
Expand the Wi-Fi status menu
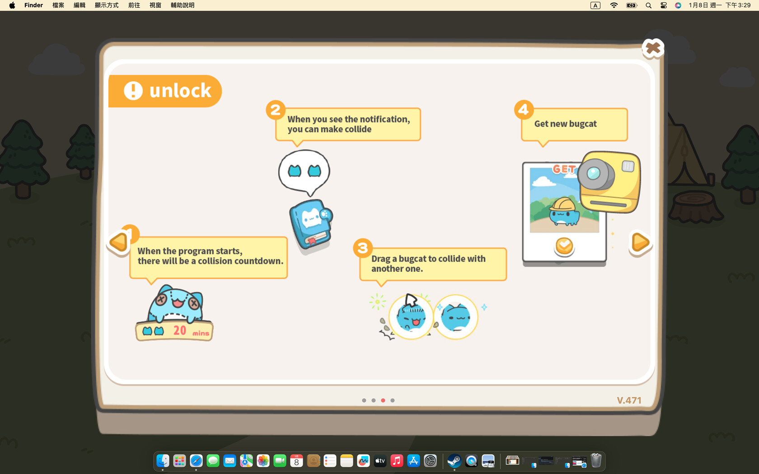(x=614, y=5)
